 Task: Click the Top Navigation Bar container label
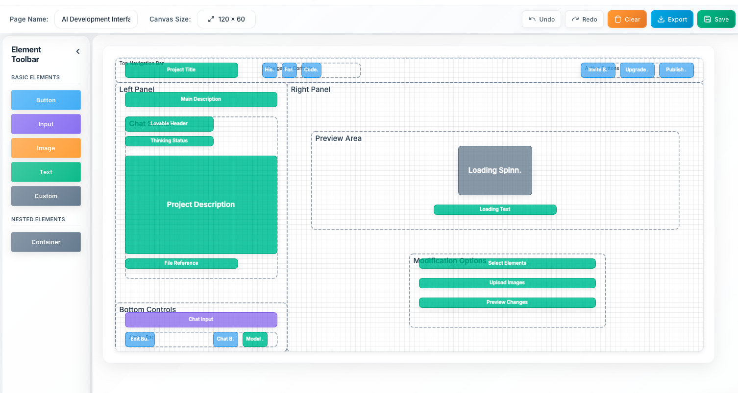point(142,63)
